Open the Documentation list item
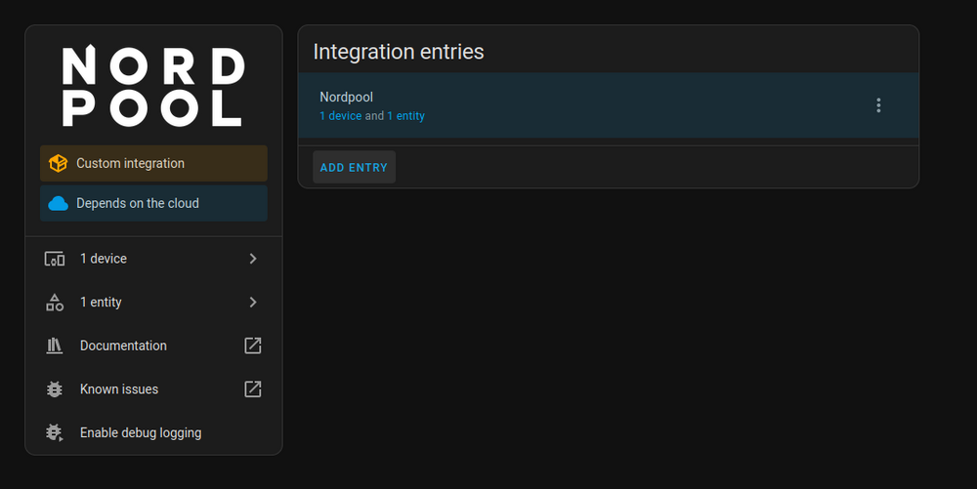This screenshot has height=489, width=977. coord(123,346)
